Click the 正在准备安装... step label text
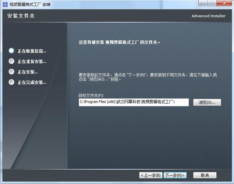This screenshot has height=184, width=234. coord(32,61)
